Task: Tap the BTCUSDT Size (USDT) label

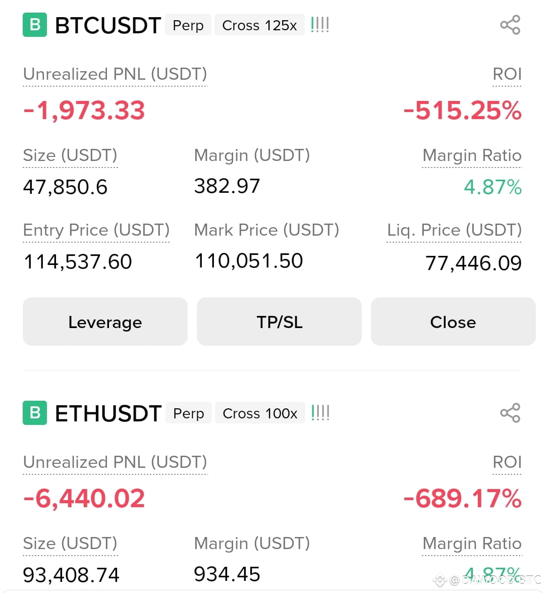Action: [70, 155]
